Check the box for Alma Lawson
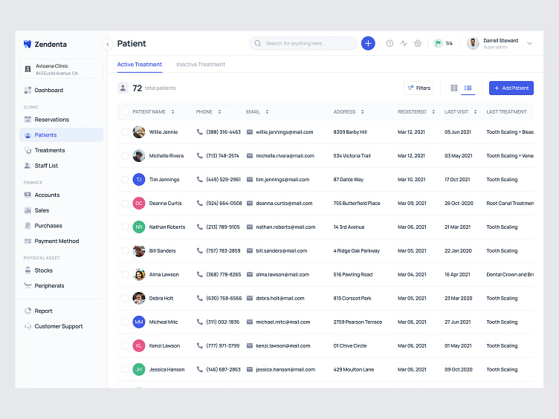This screenshot has height=419, width=559. (x=125, y=275)
